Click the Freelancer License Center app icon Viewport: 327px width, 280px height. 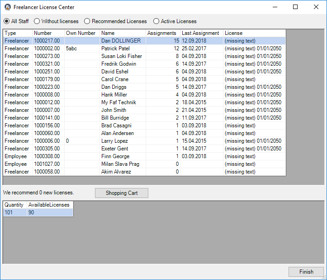pyautogui.click(x=7, y=7)
